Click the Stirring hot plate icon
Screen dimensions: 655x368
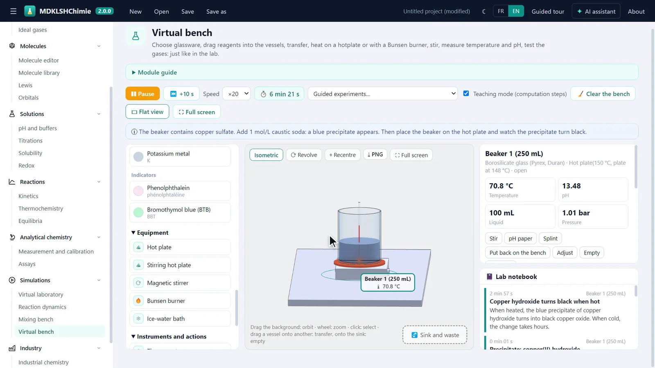click(x=138, y=265)
